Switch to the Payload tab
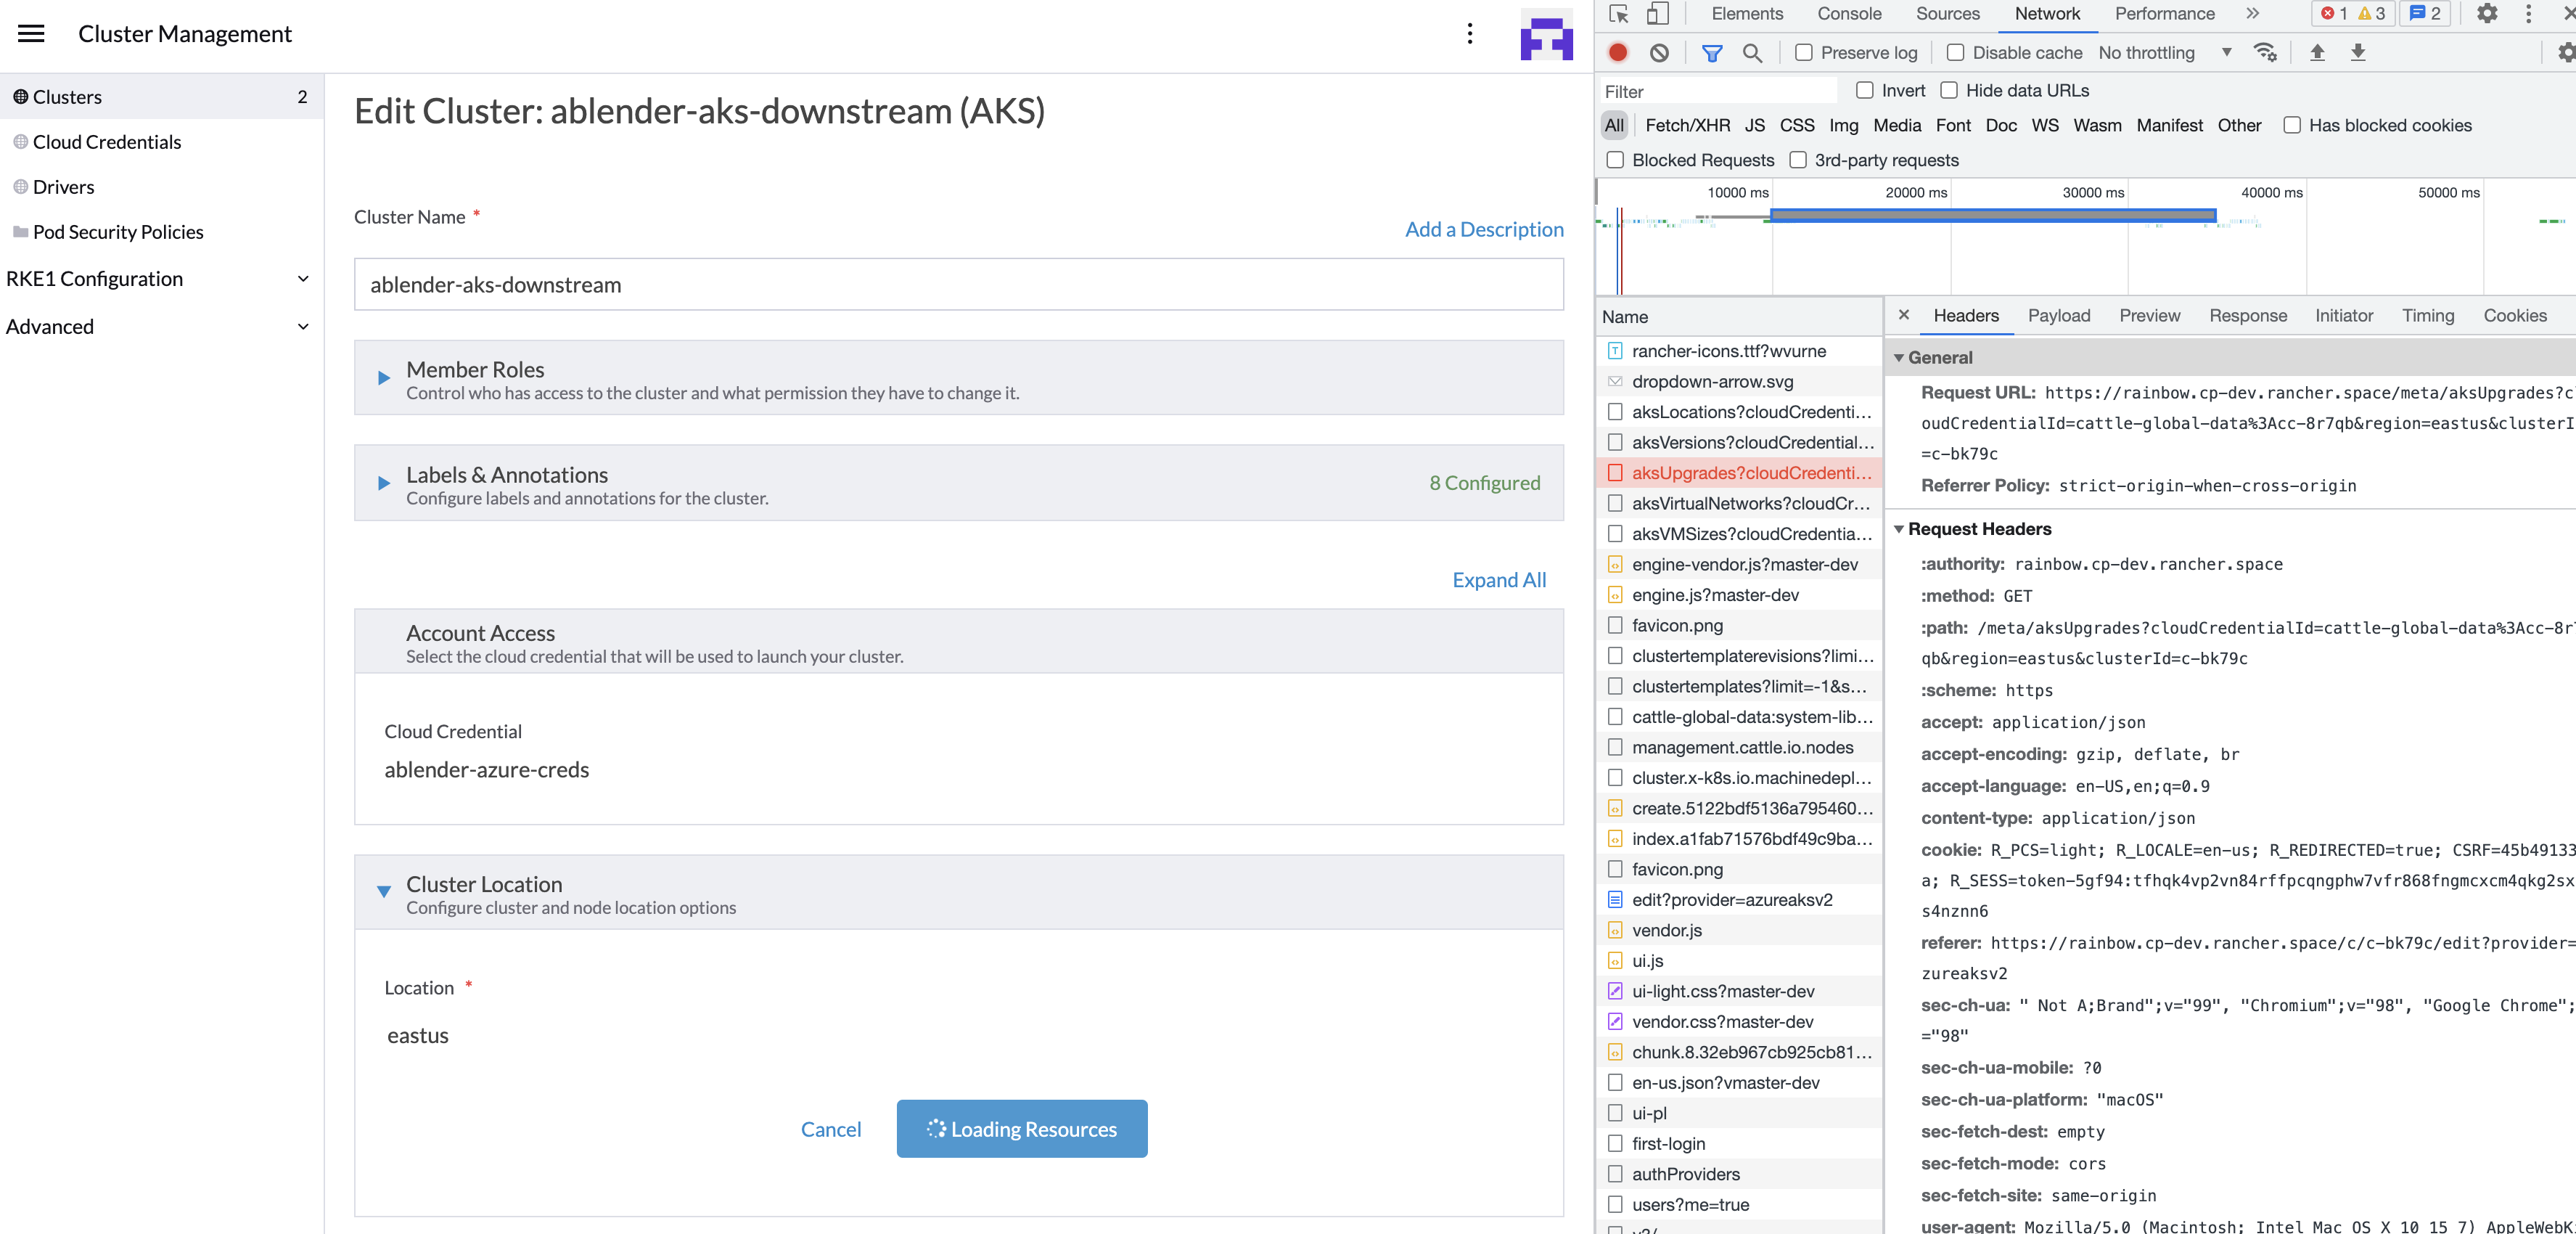The image size is (2576, 1234). [2059, 315]
